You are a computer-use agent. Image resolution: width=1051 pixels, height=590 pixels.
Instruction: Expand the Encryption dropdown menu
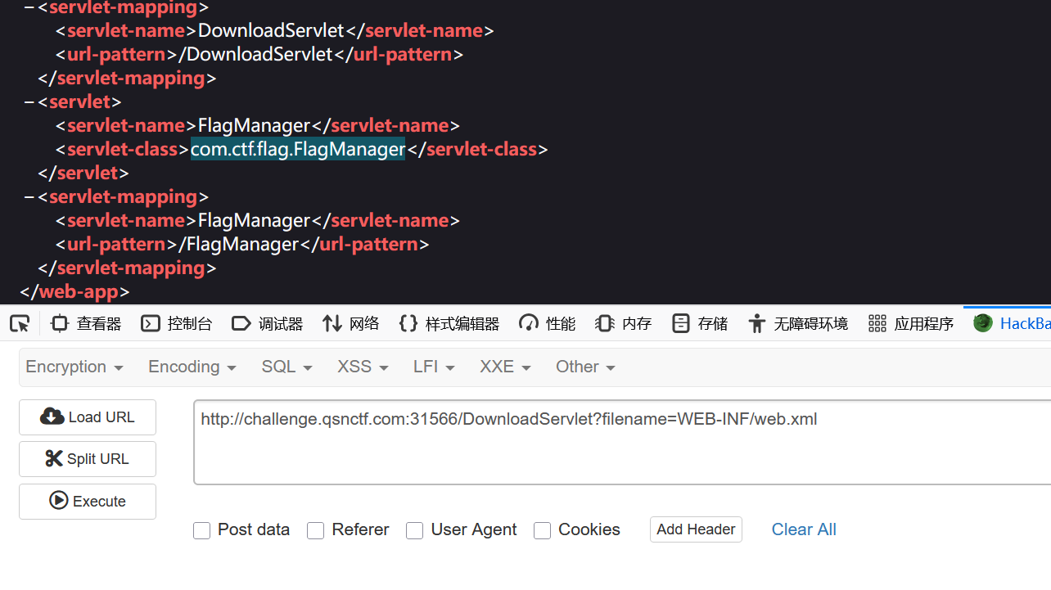74,367
